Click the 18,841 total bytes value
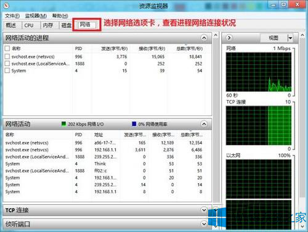This screenshot has width=308, height=232. (196, 57)
